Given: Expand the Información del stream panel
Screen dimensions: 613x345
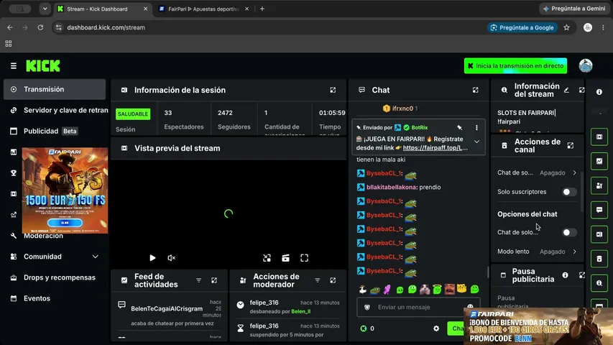Looking at the screenshot, I should pos(581,90).
